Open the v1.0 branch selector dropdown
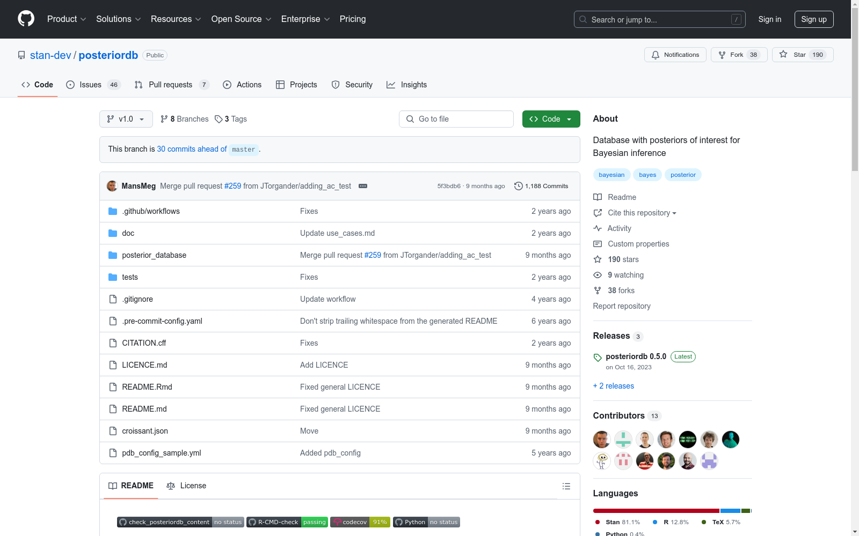 pyautogui.click(x=126, y=119)
